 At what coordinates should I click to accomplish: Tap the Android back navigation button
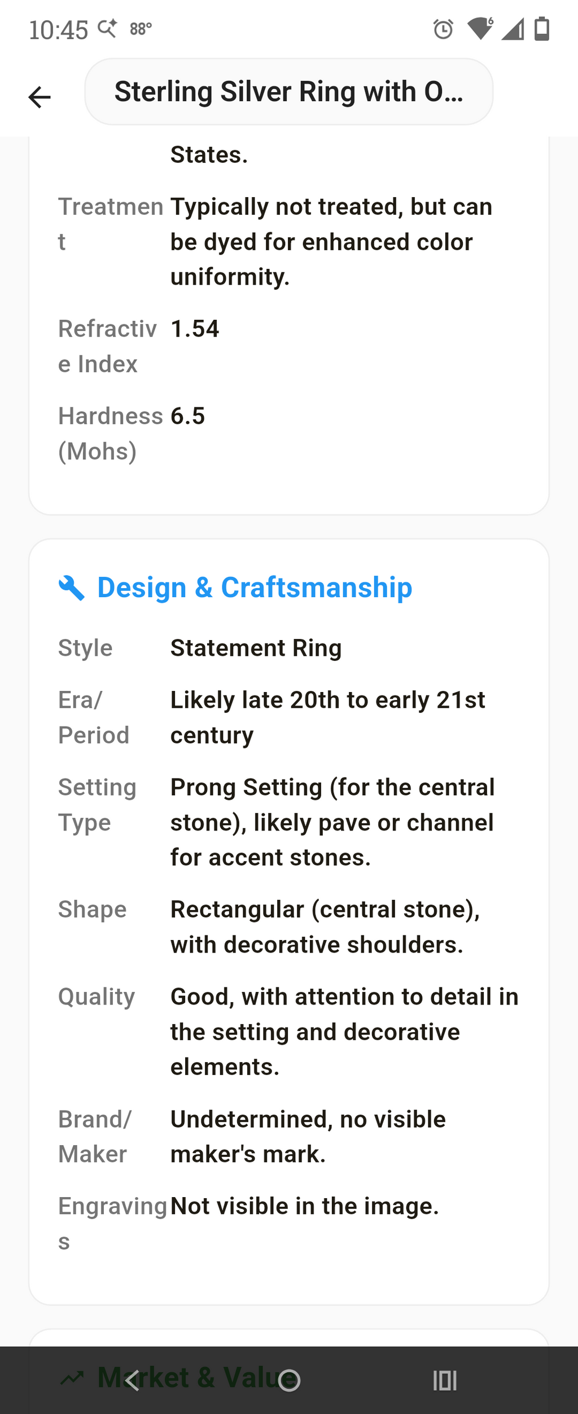pyautogui.click(x=132, y=1381)
